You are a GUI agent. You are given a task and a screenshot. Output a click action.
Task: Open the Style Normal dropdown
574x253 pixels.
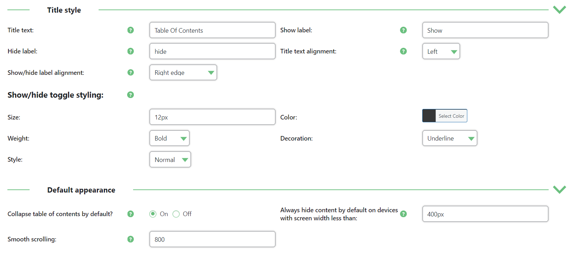[x=170, y=160]
